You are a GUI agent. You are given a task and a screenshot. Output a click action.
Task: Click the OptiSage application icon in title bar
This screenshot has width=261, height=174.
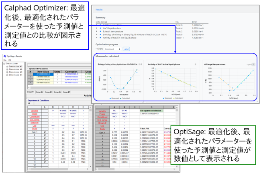coord(5,56)
